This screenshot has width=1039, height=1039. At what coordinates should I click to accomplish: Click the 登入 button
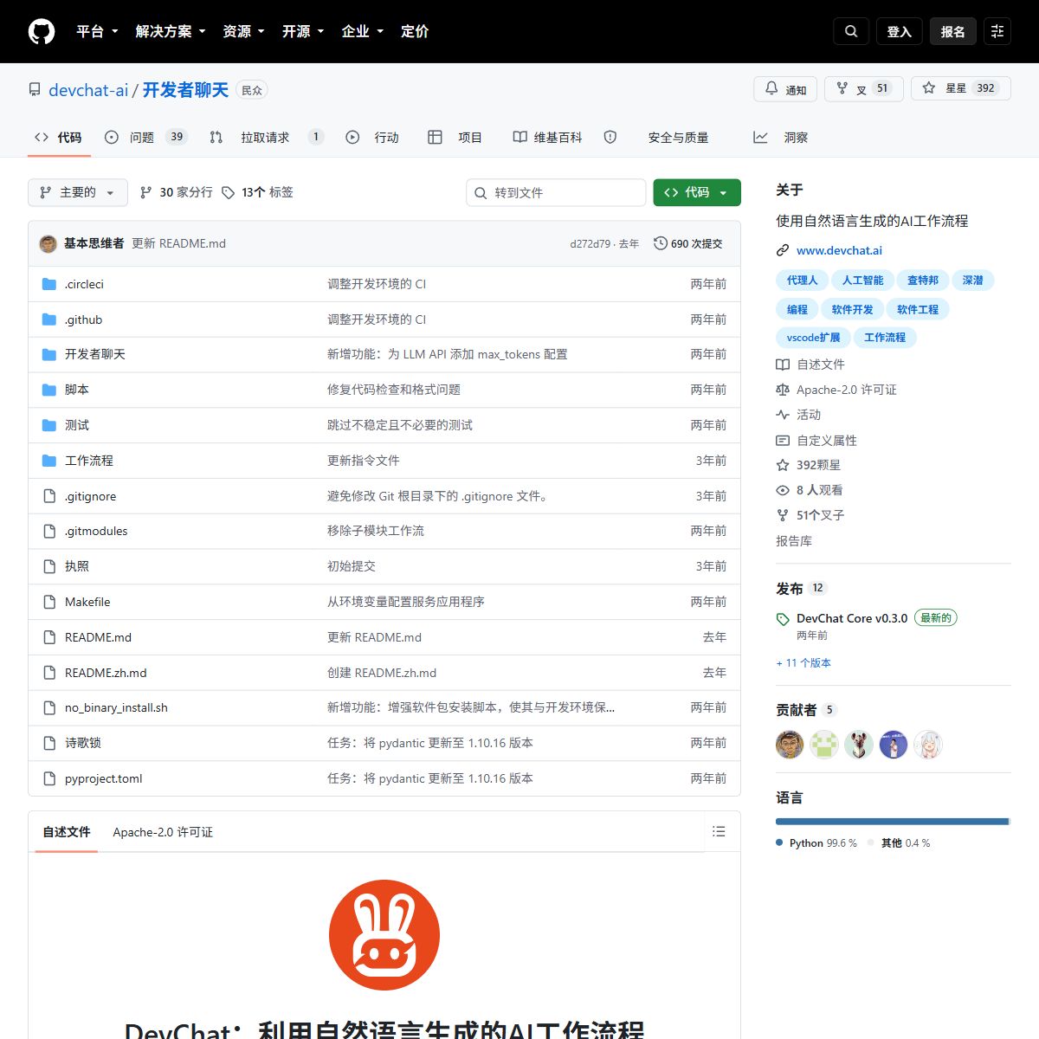900,31
